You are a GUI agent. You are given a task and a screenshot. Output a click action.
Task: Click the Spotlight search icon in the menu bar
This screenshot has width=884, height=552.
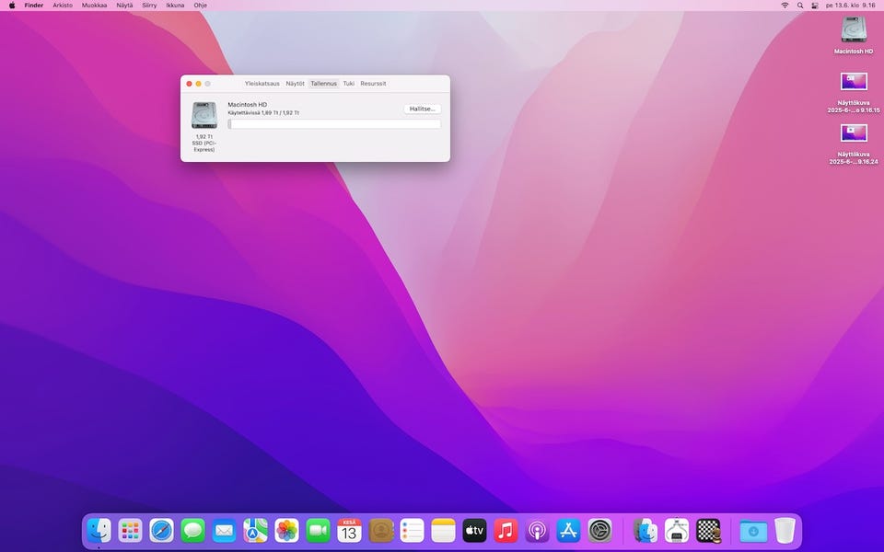(800, 6)
